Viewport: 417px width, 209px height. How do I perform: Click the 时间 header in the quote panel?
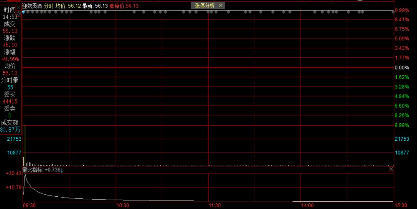9,9
